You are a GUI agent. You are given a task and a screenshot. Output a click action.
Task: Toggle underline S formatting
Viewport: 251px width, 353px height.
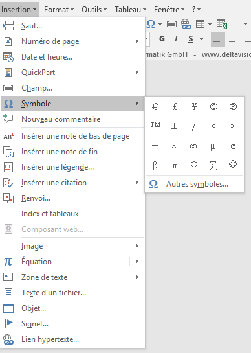click(x=191, y=39)
